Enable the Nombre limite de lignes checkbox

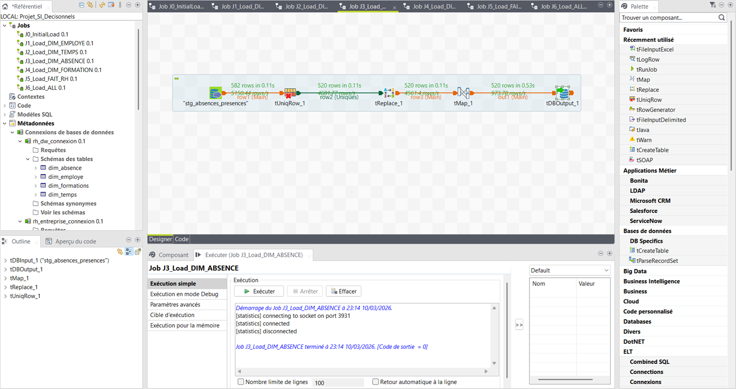pyautogui.click(x=240, y=382)
